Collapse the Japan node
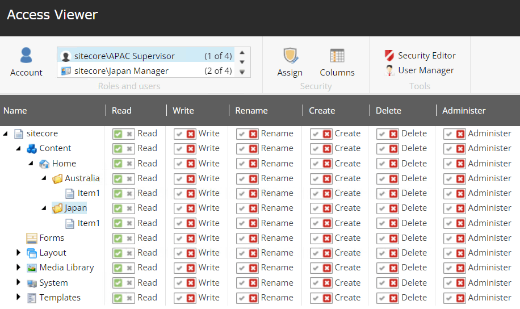The width and height of the screenshot is (520, 309). [x=44, y=208]
